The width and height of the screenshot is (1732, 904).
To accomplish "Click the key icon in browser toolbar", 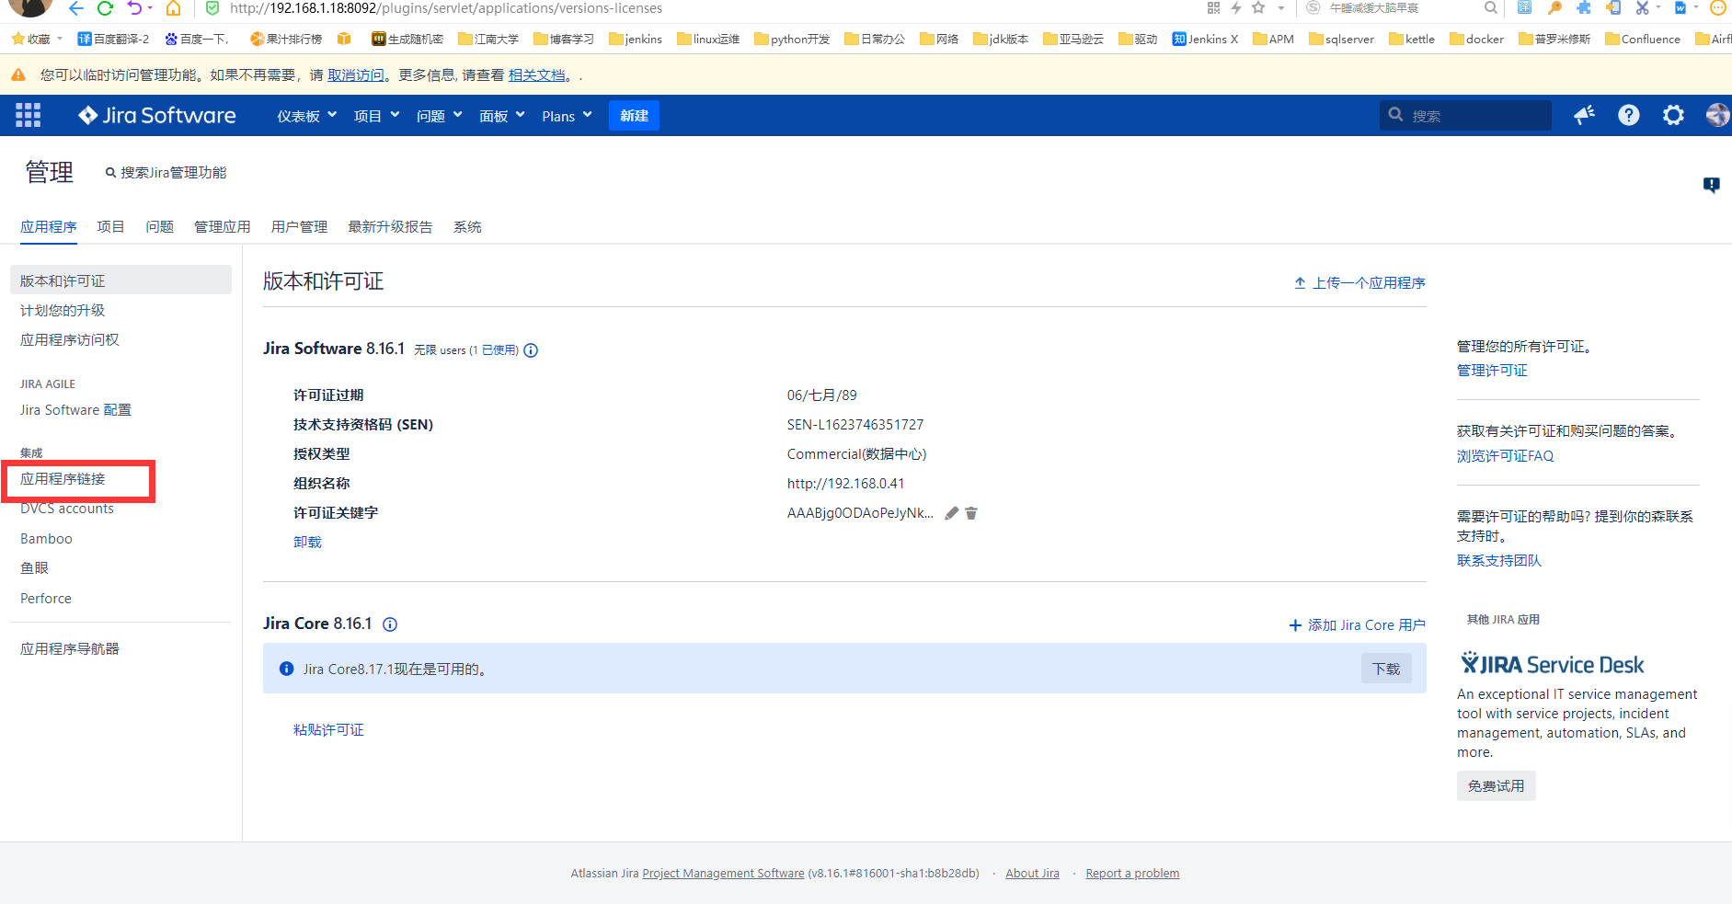I will coord(1554,7).
